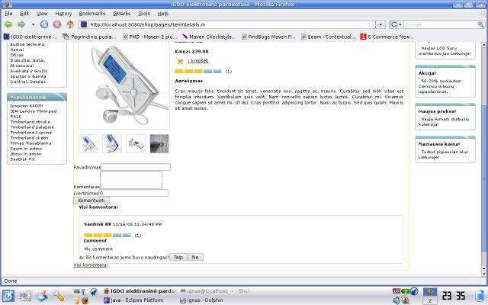Answer Taip to the helpful comment question

[x=178, y=257]
